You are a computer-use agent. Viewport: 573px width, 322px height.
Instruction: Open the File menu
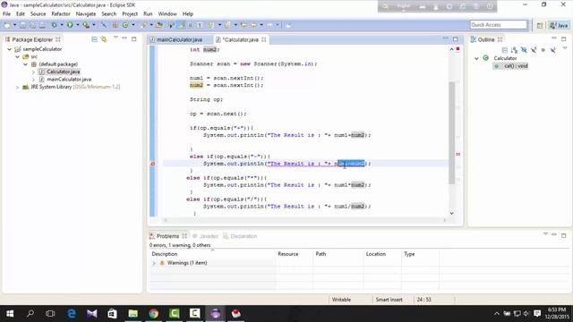pyautogui.click(x=6, y=14)
